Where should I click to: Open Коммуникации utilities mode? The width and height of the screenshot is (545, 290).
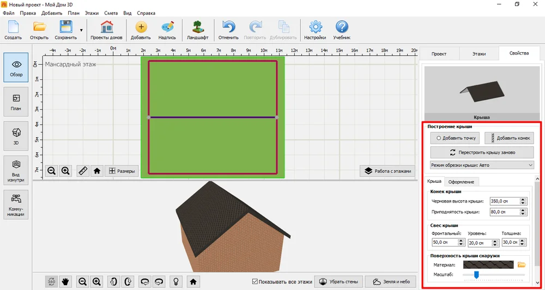[x=16, y=205]
